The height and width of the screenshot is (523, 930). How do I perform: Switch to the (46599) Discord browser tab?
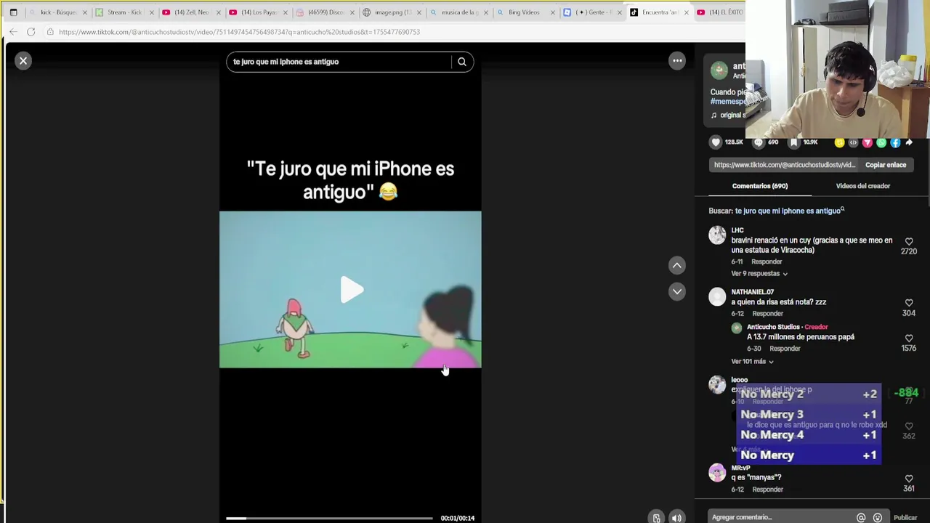(325, 12)
